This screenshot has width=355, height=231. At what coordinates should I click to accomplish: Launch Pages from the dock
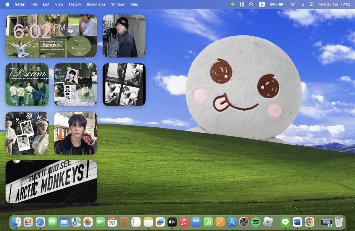coord(220,222)
